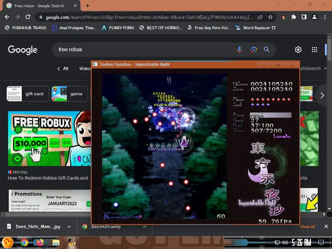This screenshot has width=332, height=249.
Task: Close the free robux tab
Action: click(75, 6)
